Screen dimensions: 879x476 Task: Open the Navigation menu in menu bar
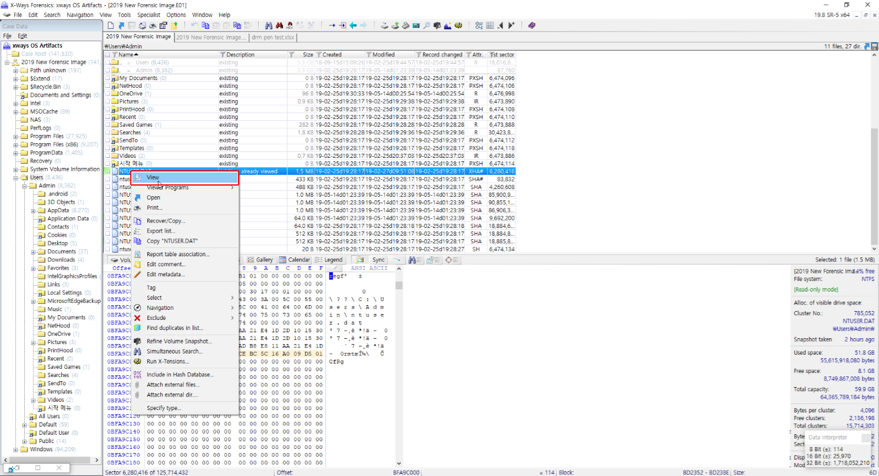(80, 15)
